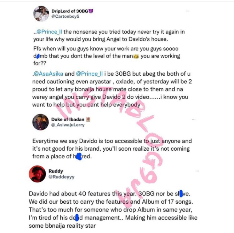Image resolution: width=234 pixels, height=233 pixels.
Task: Open the @_AsiwajuLerry handle
Action: pyautogui.click(x=68, y=125)
